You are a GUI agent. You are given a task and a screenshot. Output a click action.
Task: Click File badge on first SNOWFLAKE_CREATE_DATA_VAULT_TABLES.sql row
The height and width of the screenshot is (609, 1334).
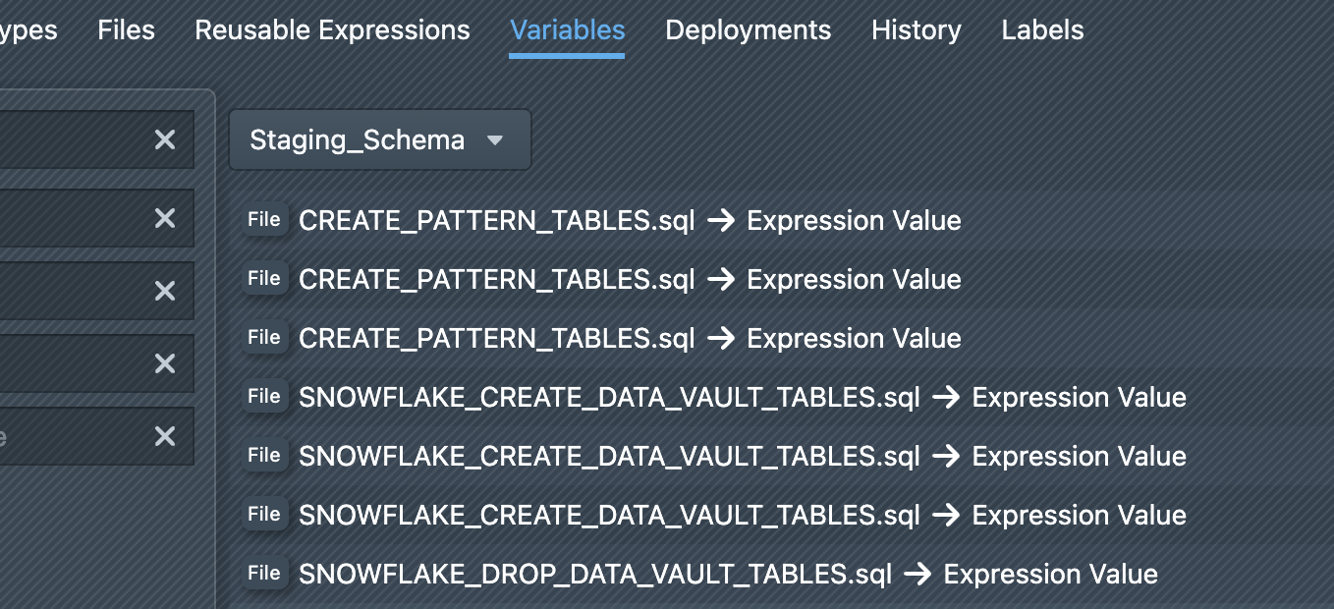(x=264, y=397)
